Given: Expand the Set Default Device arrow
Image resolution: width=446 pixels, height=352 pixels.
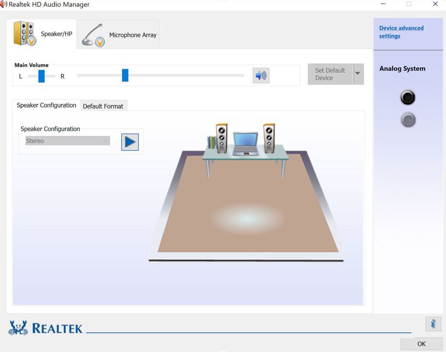Looking at the screenshot, I should click(358, 74).
